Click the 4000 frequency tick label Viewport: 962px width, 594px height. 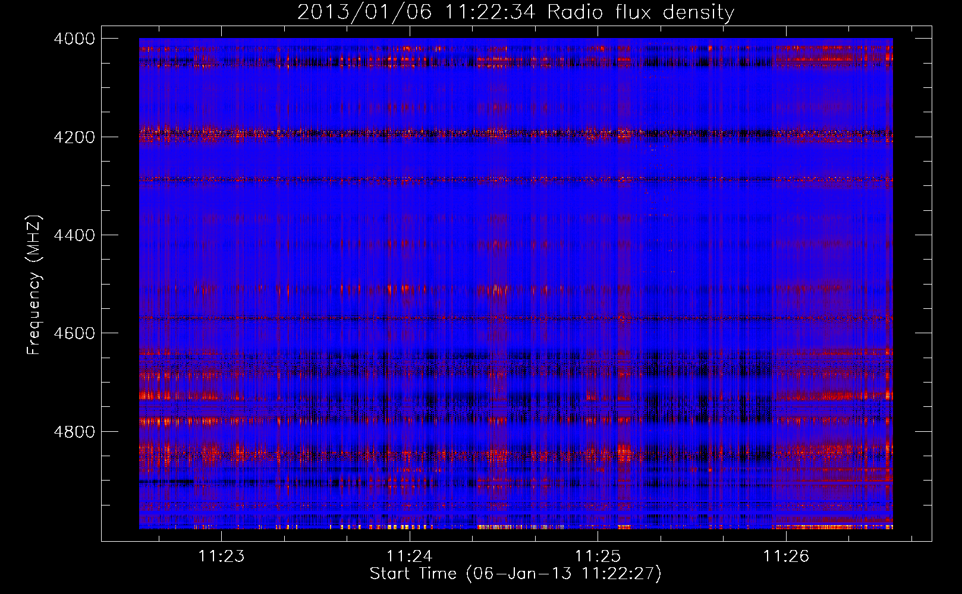74,39
